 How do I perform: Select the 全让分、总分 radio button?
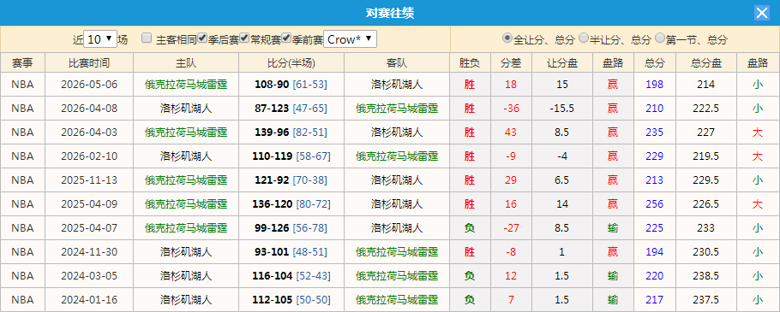point(507,38)
